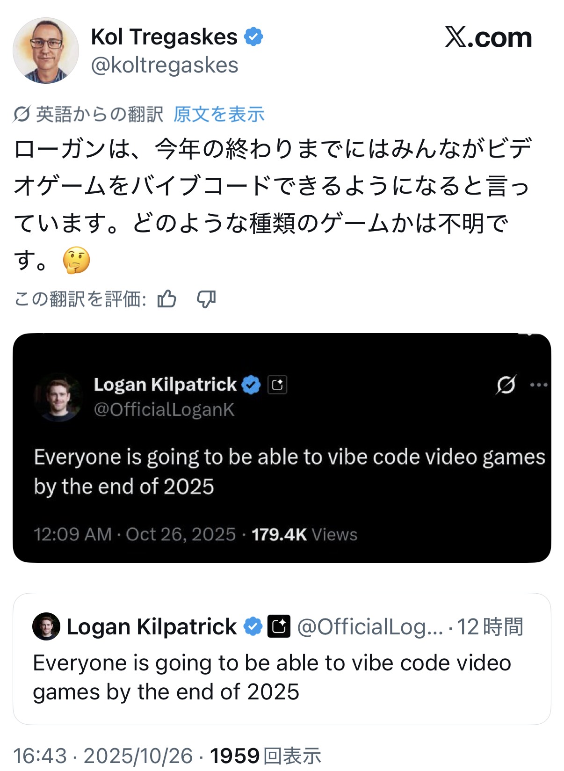Click the 1959 回表示 view count
The image size is (564, 771).
[265, 756]
